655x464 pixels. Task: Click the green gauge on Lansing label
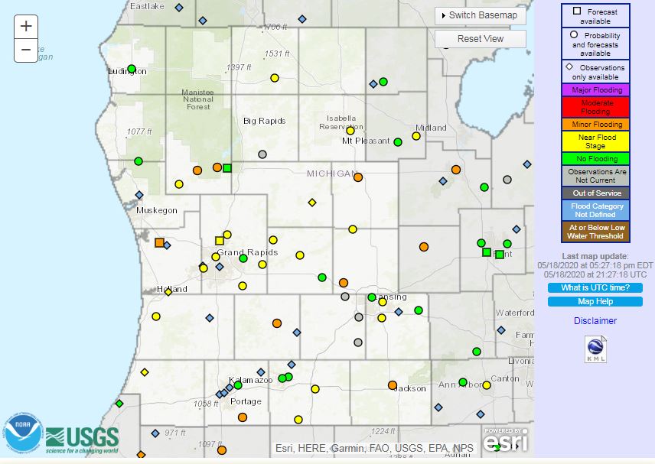click(372, 297)
